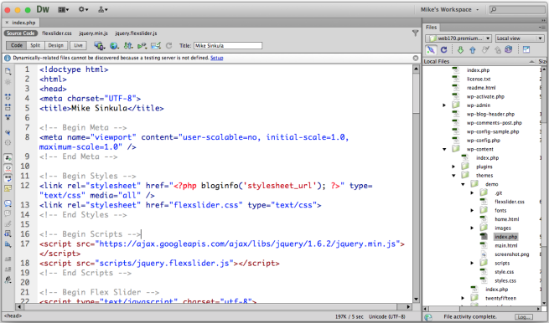Click the Move or Convert CSS icon
Image resolution: width=549 pixels, height=323 pixels.
pyautogui.click(x=8, y=244)
